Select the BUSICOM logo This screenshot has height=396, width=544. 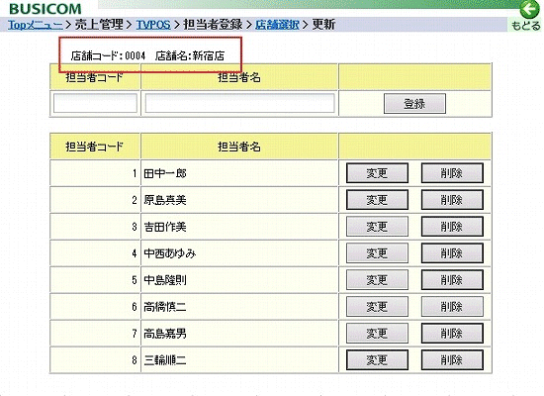pos(45,9)
